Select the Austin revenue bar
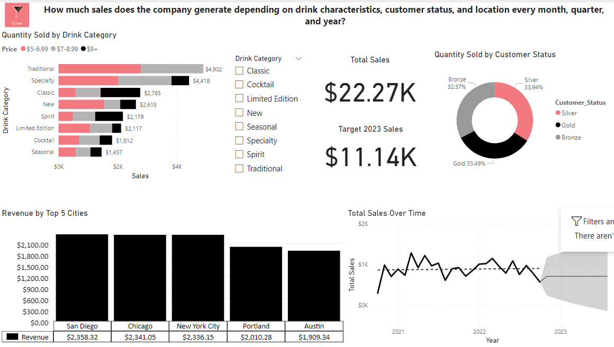The height and width of the screenshot is (347, 614). [x=314, y=286]
